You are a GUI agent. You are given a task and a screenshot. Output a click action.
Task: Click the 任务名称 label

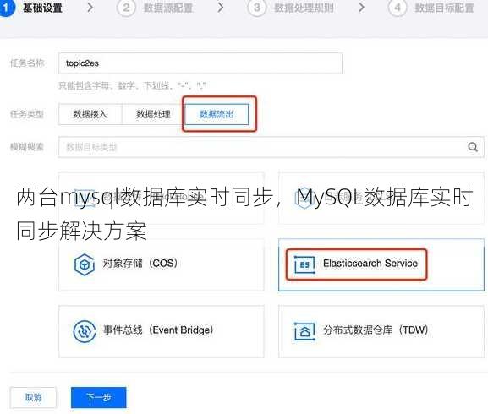click(27, 63)
